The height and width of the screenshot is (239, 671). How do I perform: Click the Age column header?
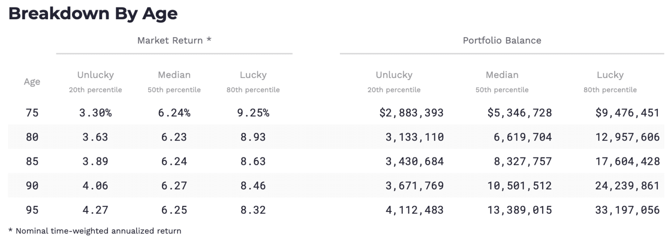click(32, 82)
